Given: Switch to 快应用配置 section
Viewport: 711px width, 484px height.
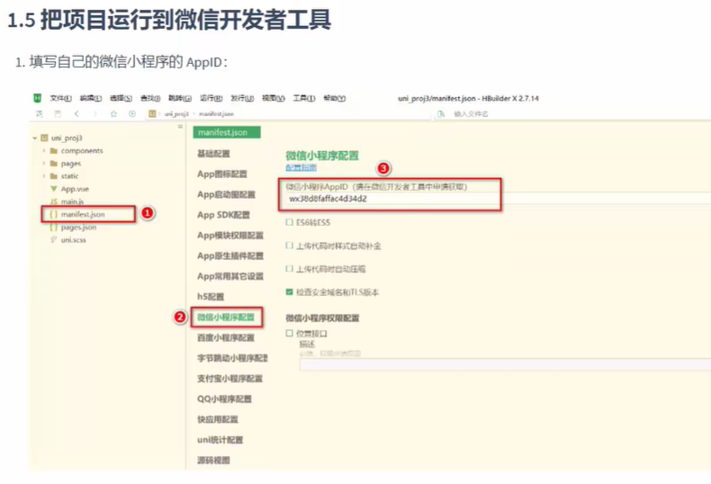Looking at the screenshot, I should [218, 419].
